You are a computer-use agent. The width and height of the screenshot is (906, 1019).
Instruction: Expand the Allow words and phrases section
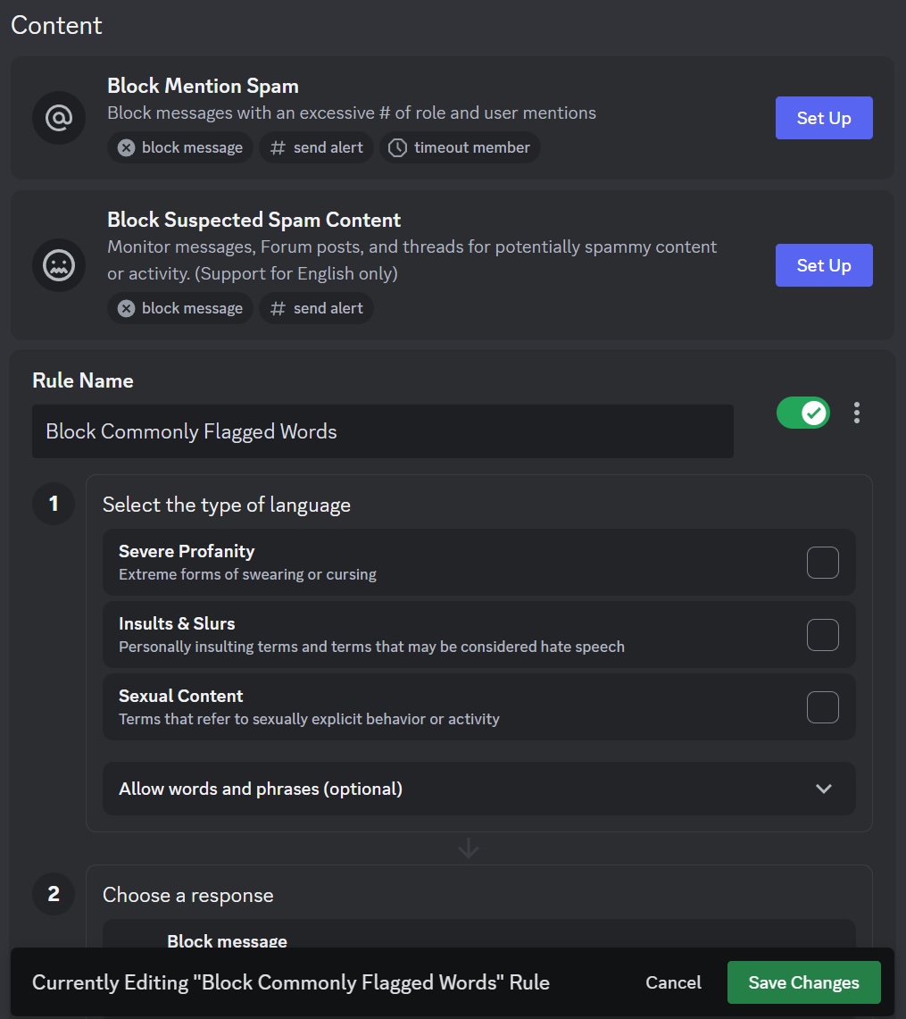coord(822,789)
